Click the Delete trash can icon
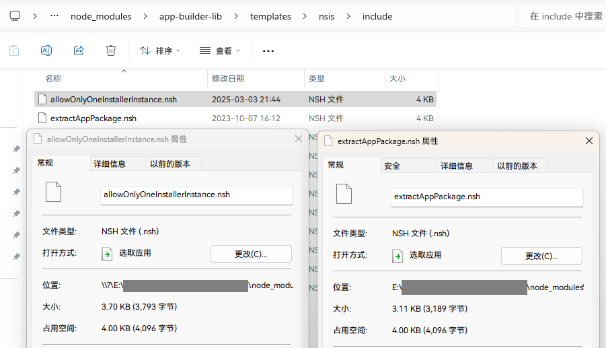 click(111, 50)
